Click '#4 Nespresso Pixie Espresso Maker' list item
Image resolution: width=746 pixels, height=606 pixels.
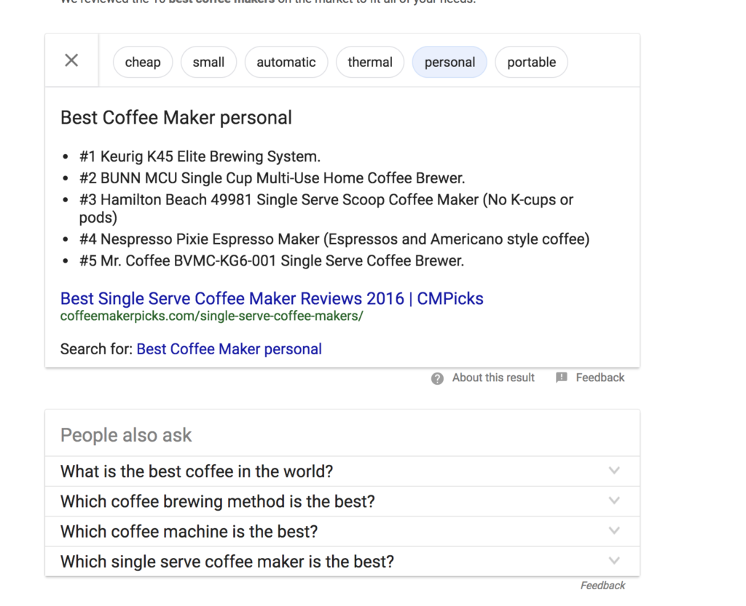334,239
